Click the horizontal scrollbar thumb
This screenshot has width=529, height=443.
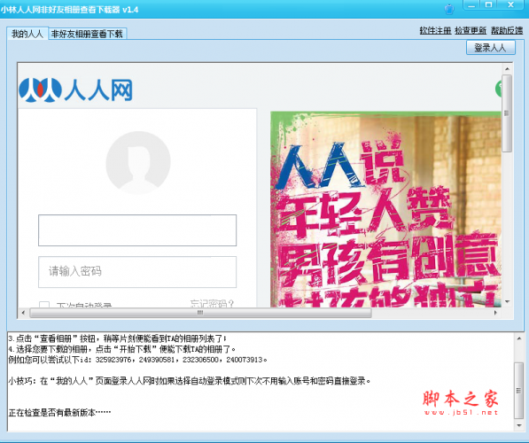(200, 313)
